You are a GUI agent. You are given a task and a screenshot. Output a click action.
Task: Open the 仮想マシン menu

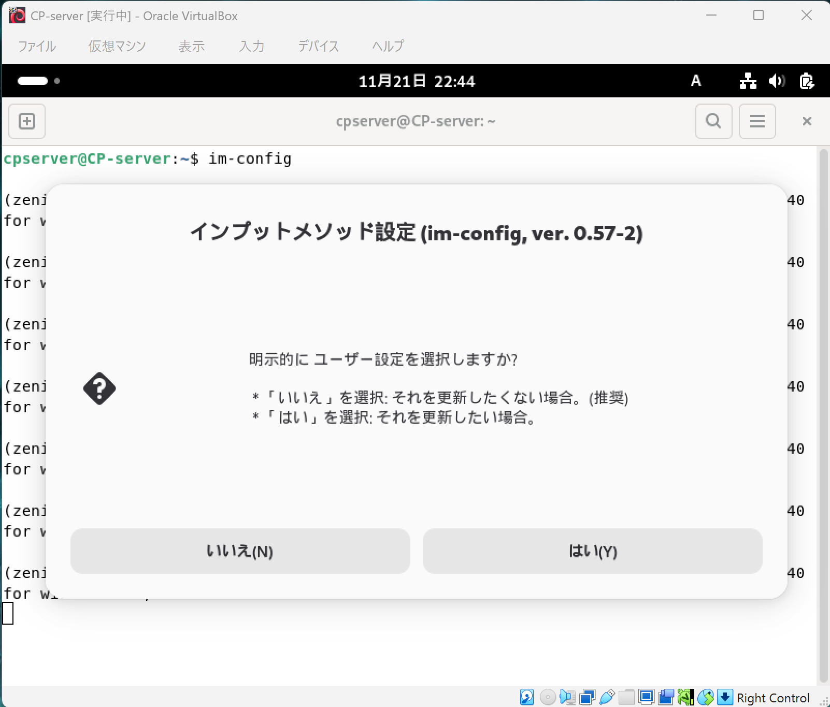point(117,46)
